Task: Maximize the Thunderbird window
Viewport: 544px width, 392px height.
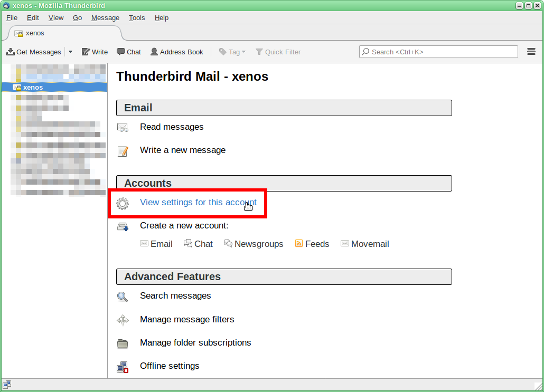Action: tap(528, 6)
